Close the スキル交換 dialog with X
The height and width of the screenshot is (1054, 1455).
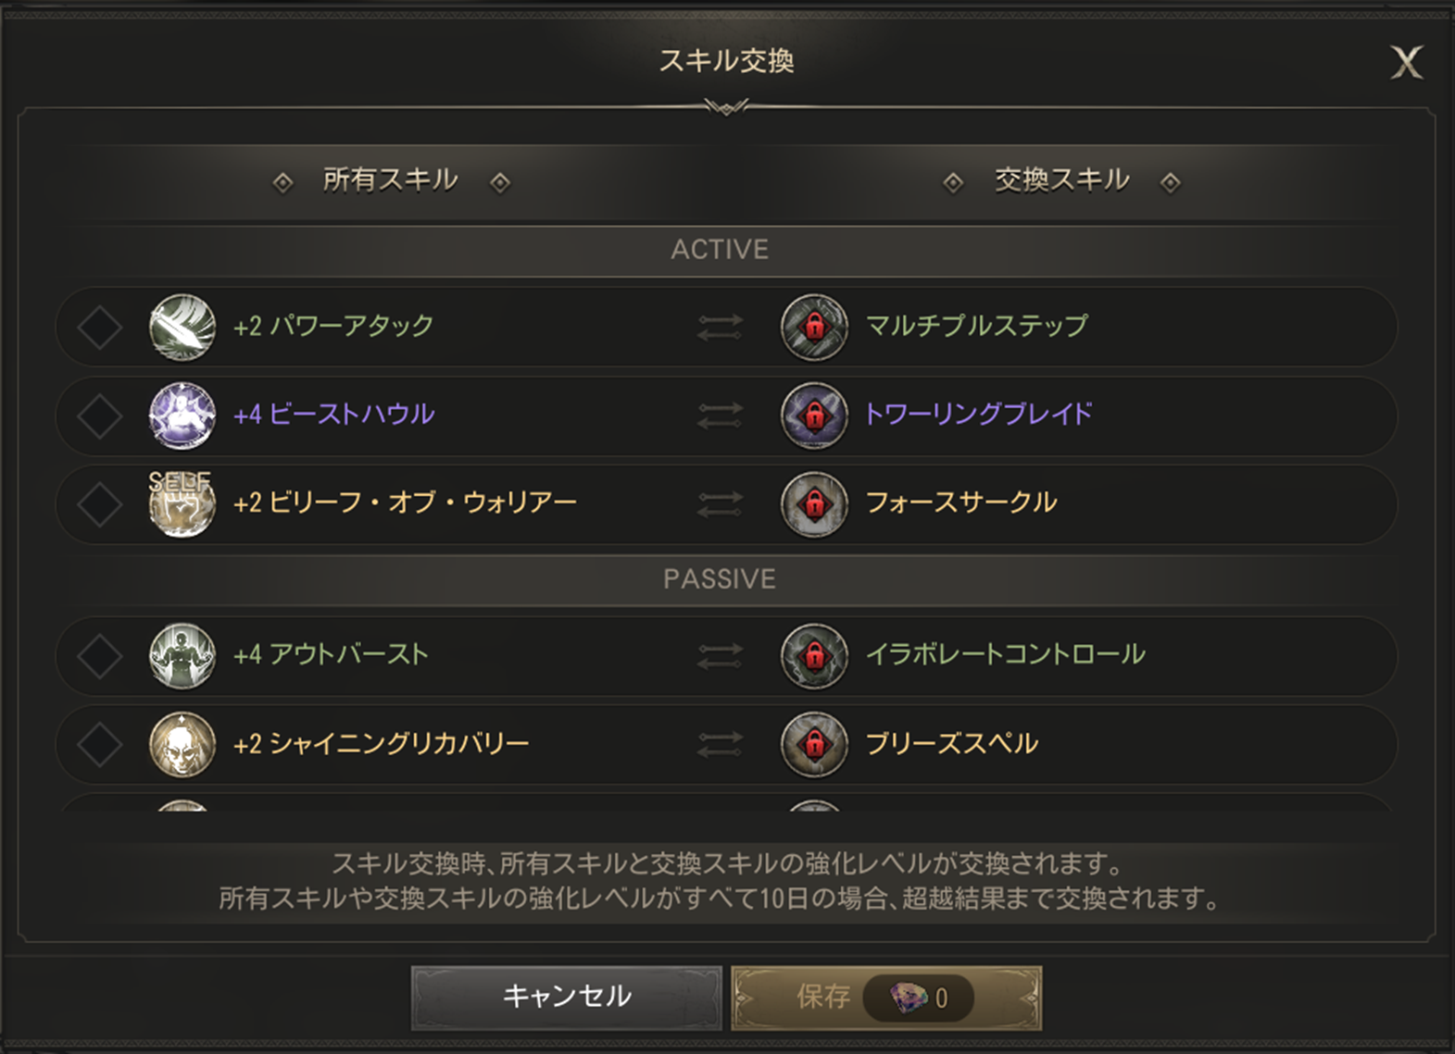1406,63
